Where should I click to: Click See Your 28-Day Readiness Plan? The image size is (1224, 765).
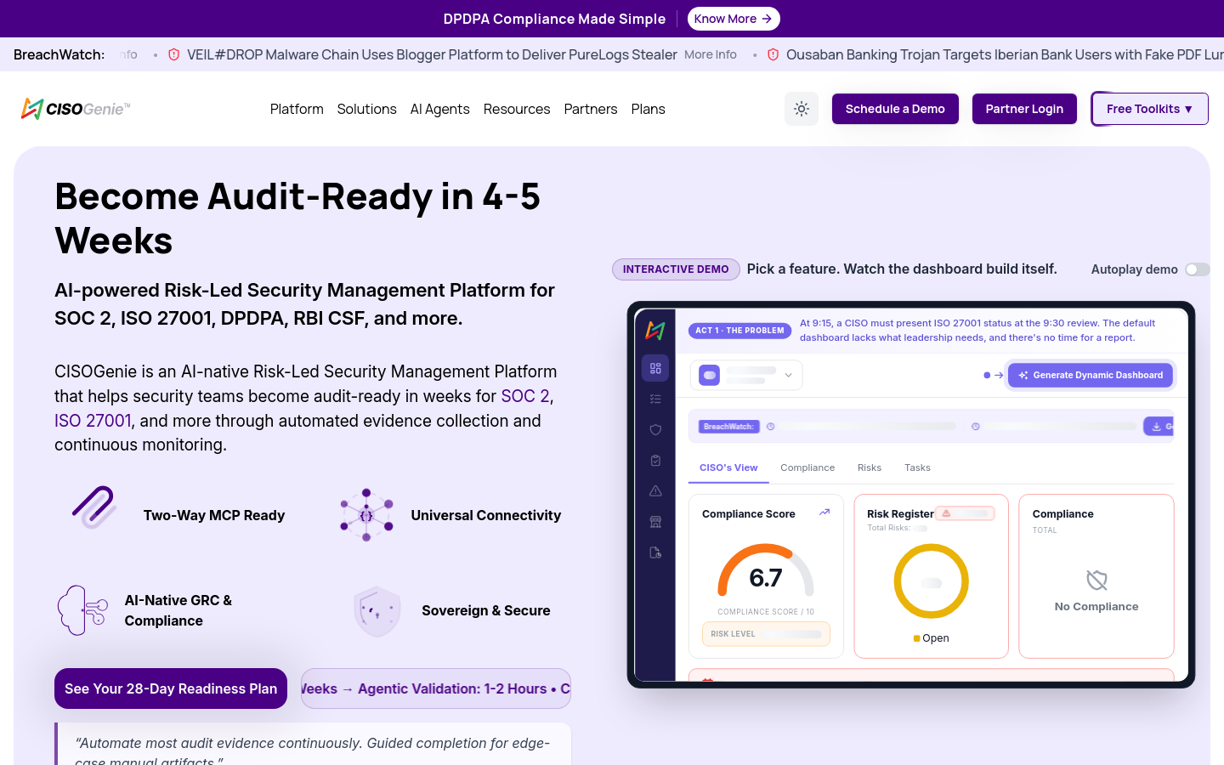coord(171,688)
